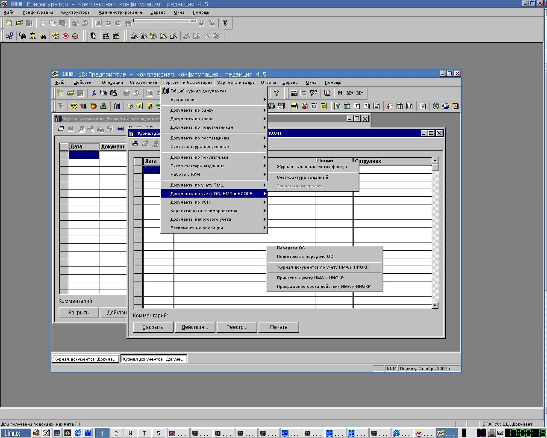Expand Регламентные операции submenu
Image resolution: width=547 pixels, height=438 pixels.
pos(214,228)
